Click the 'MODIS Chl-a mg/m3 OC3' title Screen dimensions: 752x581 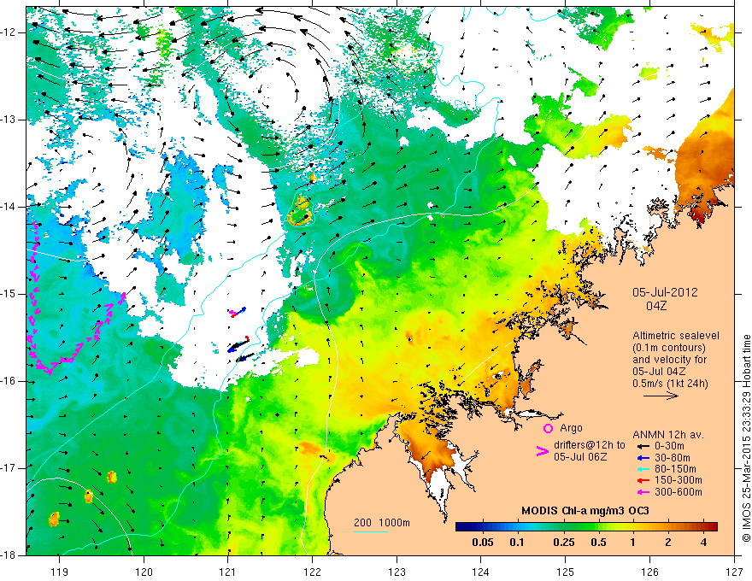coord(585,511)
